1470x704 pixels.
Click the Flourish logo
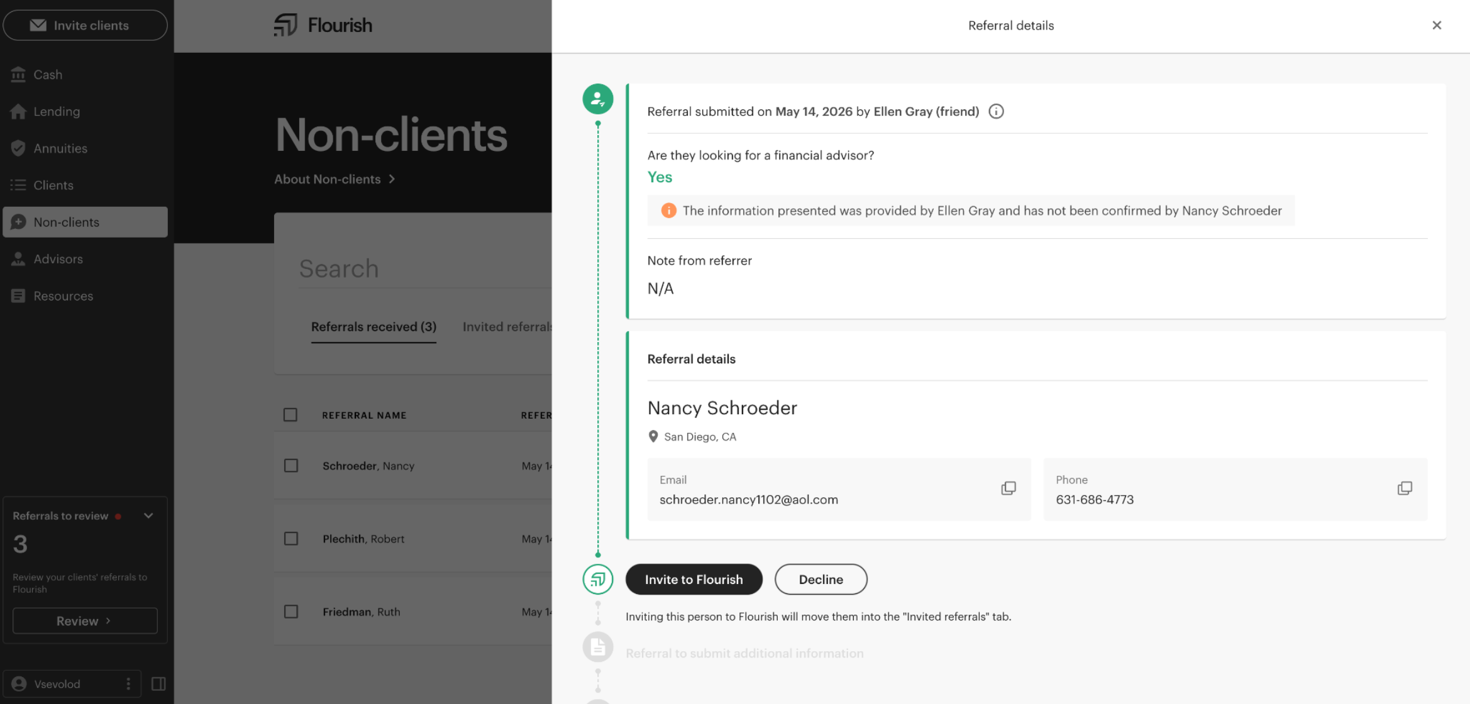[x=323, y=25]
